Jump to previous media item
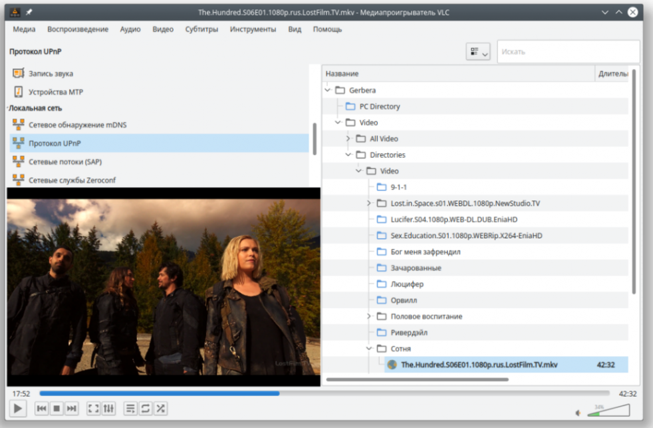 point(41,409)
